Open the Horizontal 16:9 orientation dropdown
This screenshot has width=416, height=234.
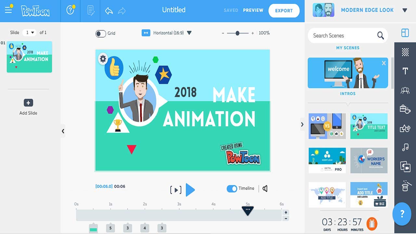[189, 33]
